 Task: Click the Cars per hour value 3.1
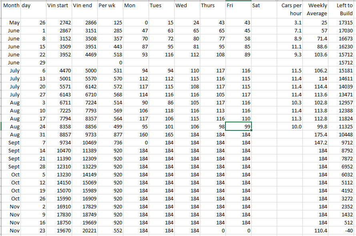pyautogui.click(x=290, y=23)
